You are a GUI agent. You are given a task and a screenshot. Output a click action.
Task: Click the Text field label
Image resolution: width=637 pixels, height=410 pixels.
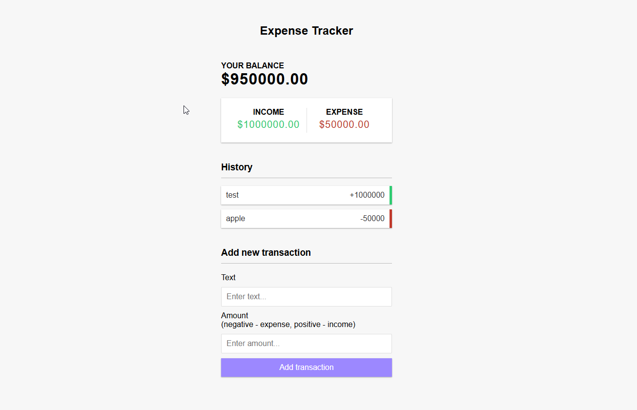[x=228, y=277]
